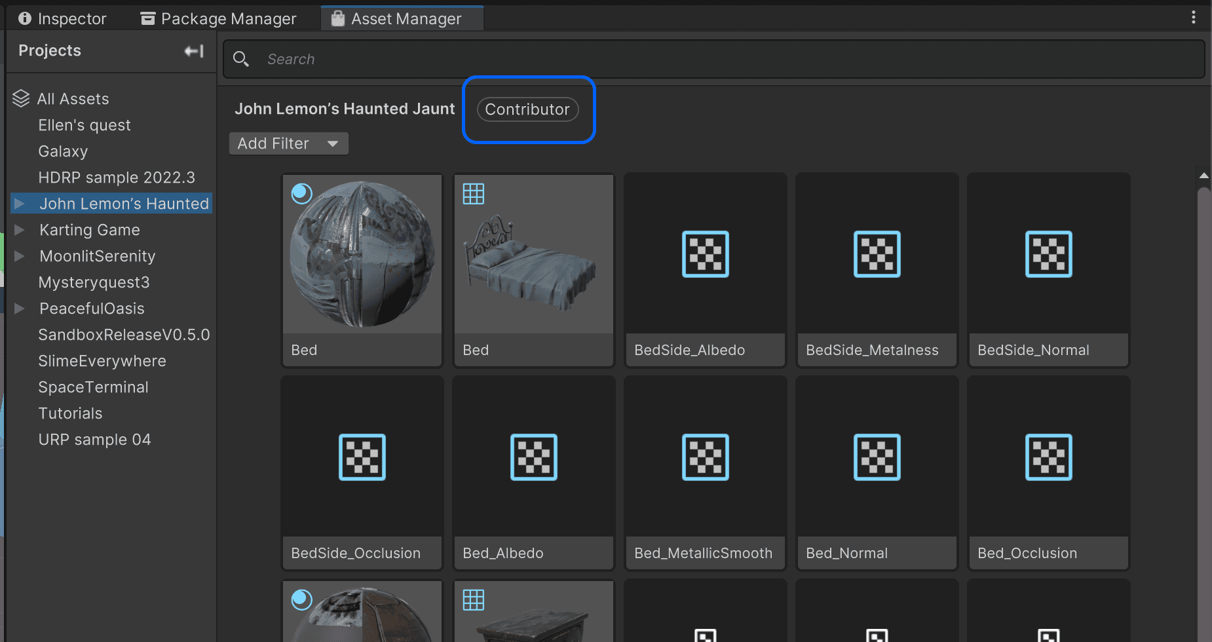
Task: Click the search magnifier icon
Action: coord(241,59)
